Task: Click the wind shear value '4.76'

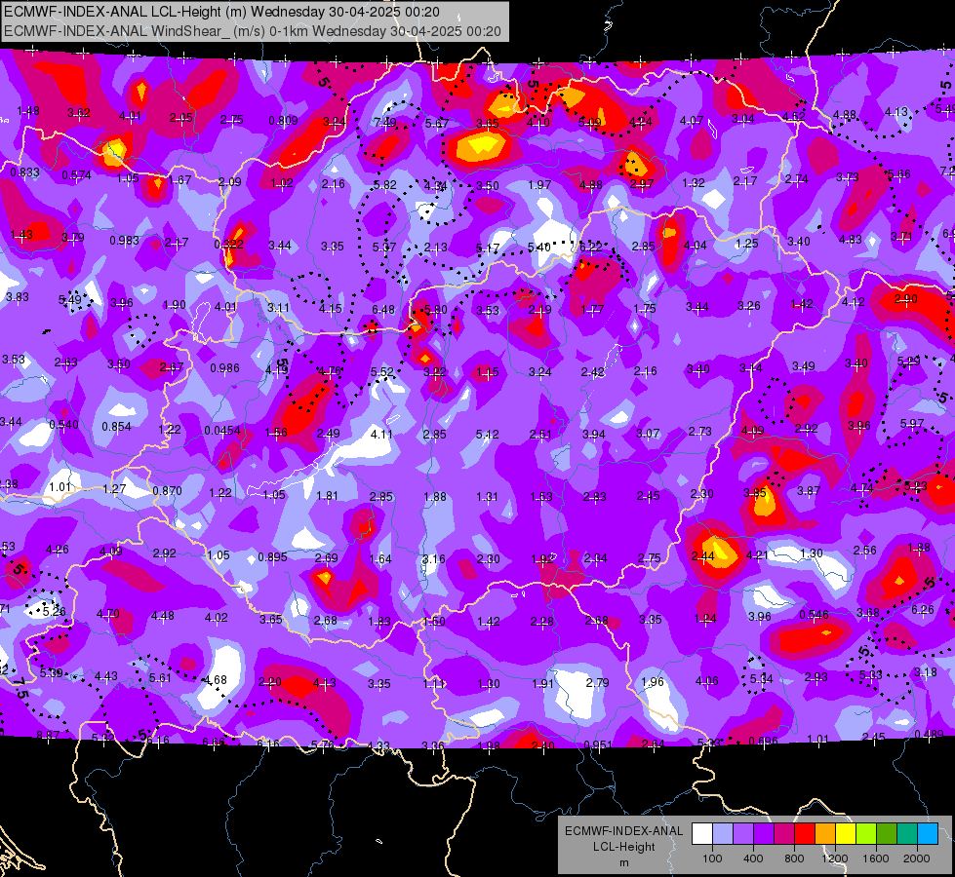Action: click(330, 370)
